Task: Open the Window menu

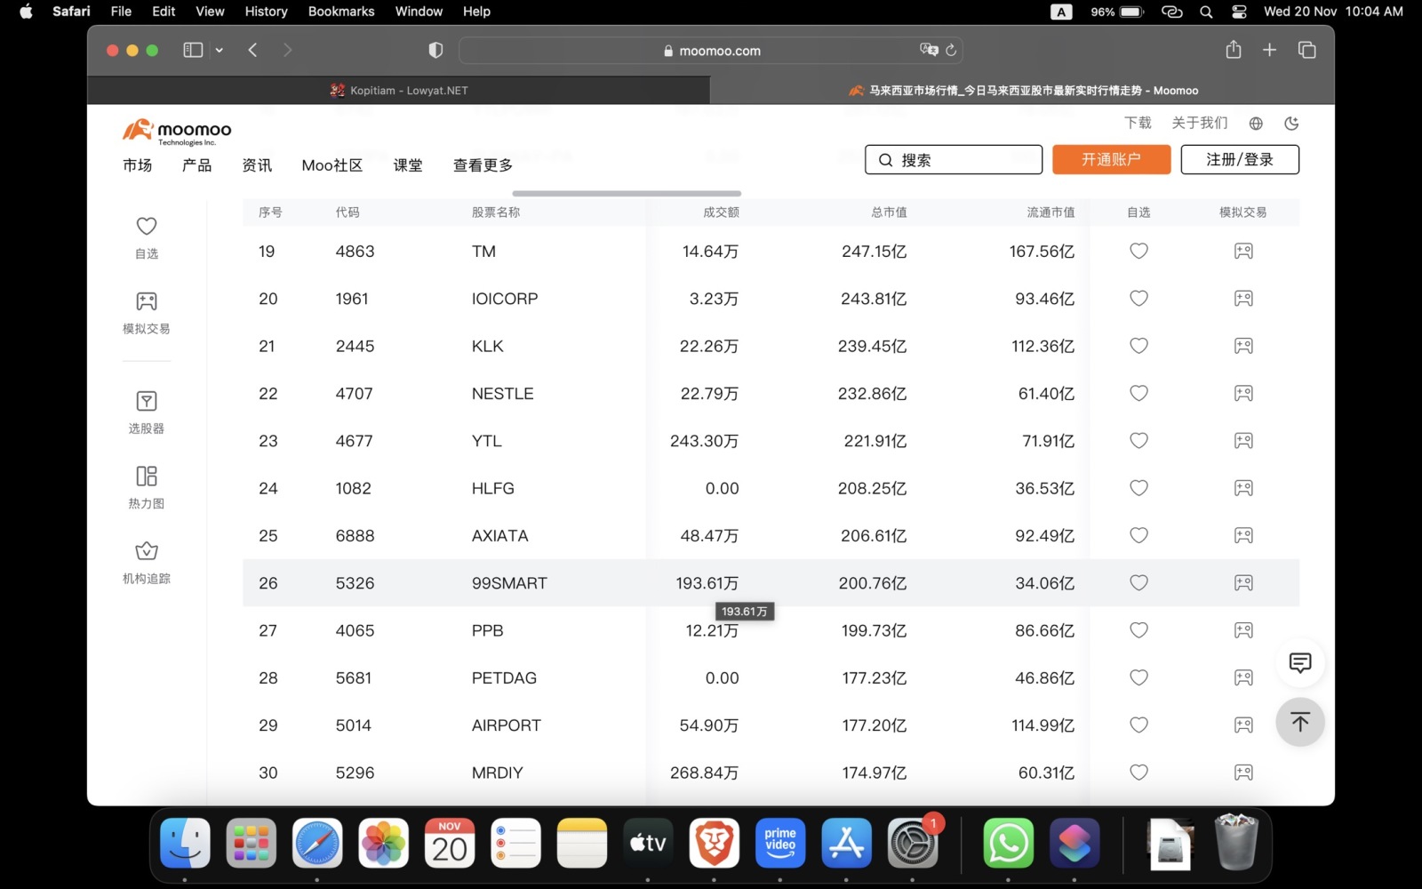Action: click(419, 12)
